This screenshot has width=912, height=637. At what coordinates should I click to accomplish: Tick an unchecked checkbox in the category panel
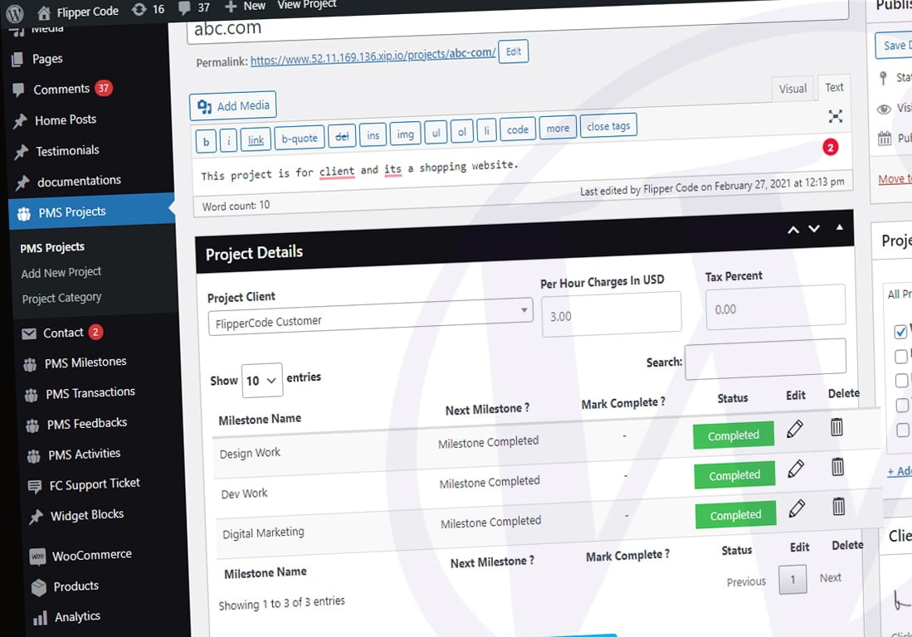coord(900,357)
